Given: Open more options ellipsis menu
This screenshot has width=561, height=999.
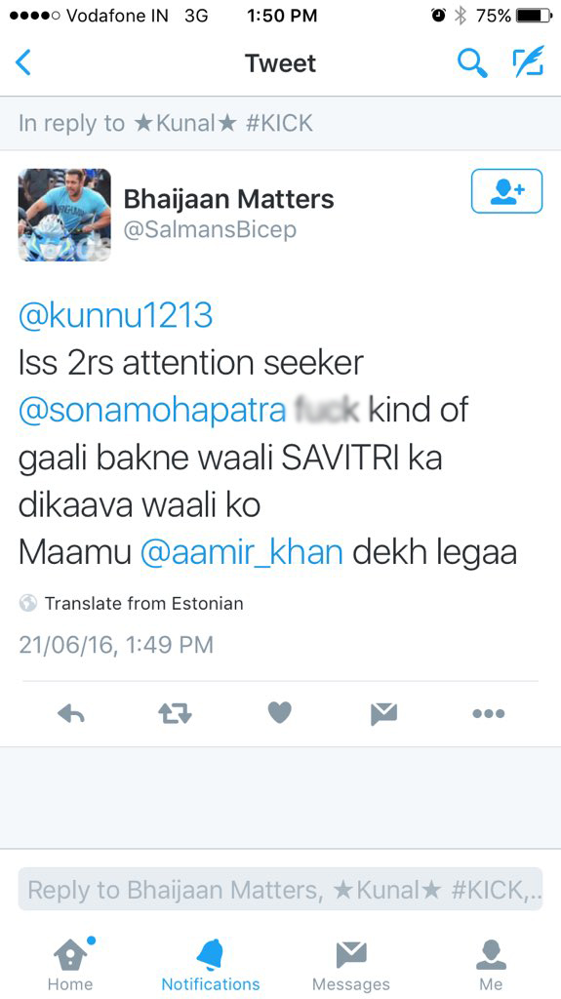Looking at the screenshot, I should [x=489, y=713].
